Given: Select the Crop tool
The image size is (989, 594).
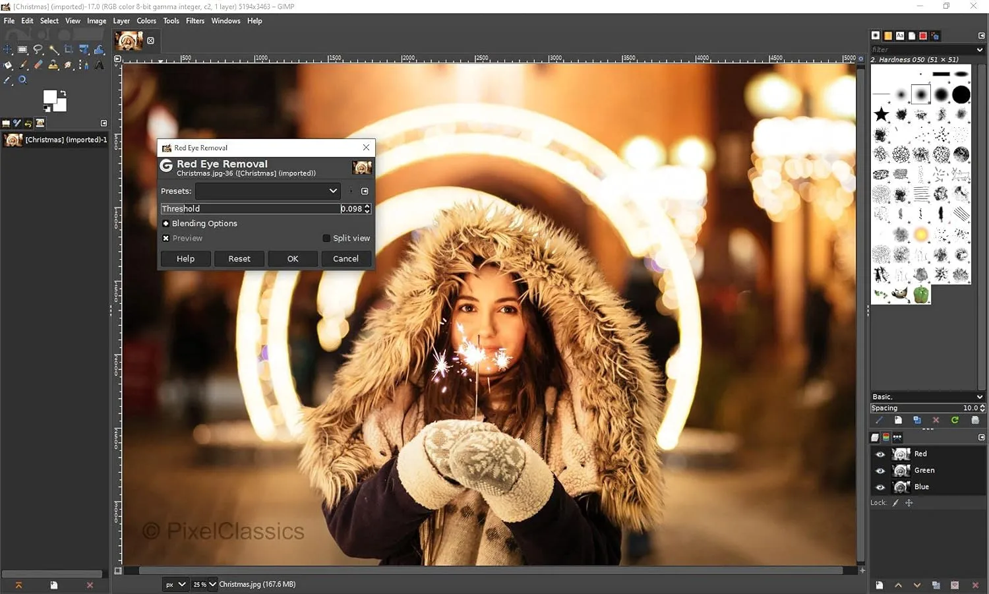Looking at the screenshot, I should pyautogui.click(x=69, y=49).
